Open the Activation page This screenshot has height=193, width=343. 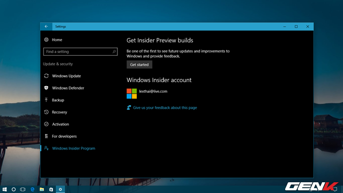[61, 124]
